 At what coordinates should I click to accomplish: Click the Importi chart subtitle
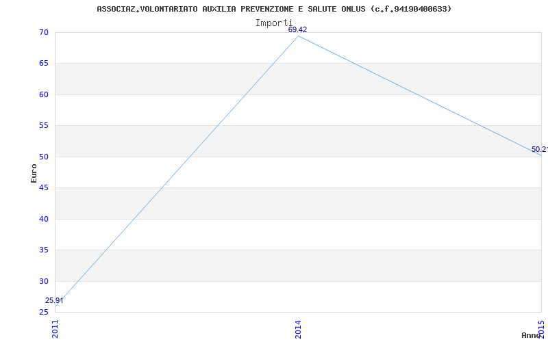pyautogui.click(x=273, y=23)
